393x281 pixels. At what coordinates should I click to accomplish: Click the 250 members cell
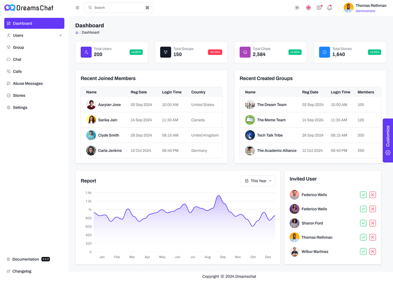coord(361,151)
